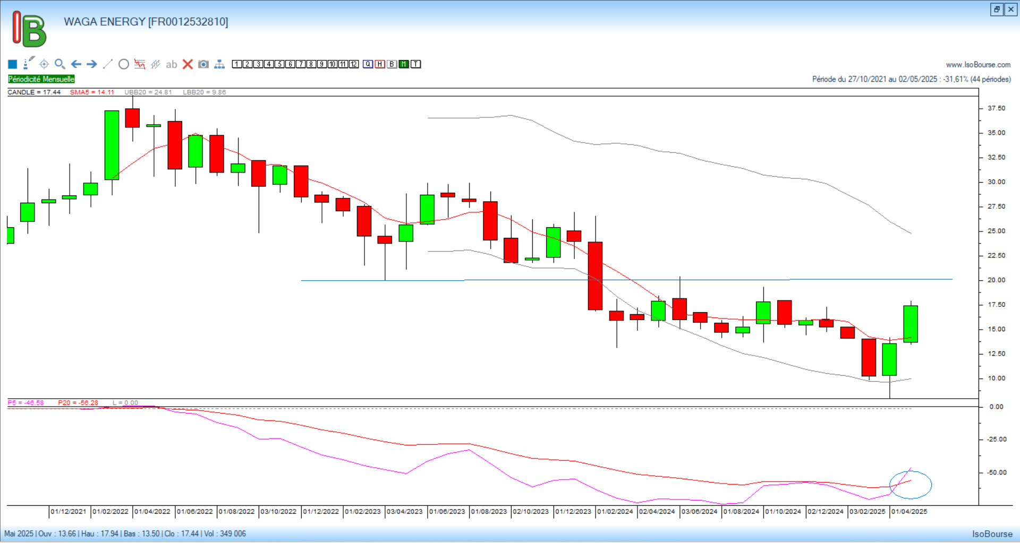This screenshot has width=1020, height=543.
Task: Go to previous period with left arrow
Action: click(x=76, y=64)
